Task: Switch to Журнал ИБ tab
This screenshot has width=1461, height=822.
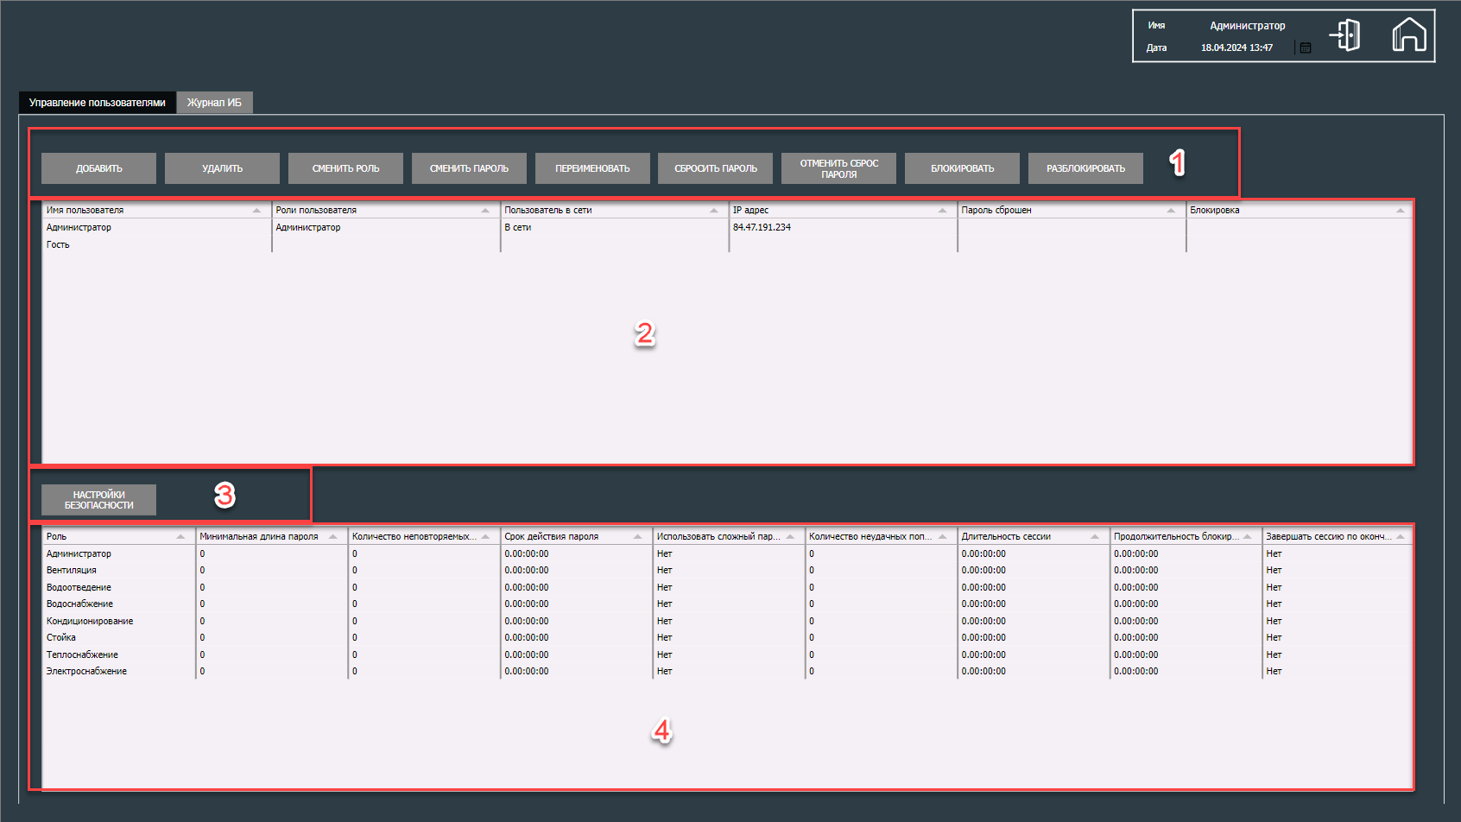Action: coord(214,103)
